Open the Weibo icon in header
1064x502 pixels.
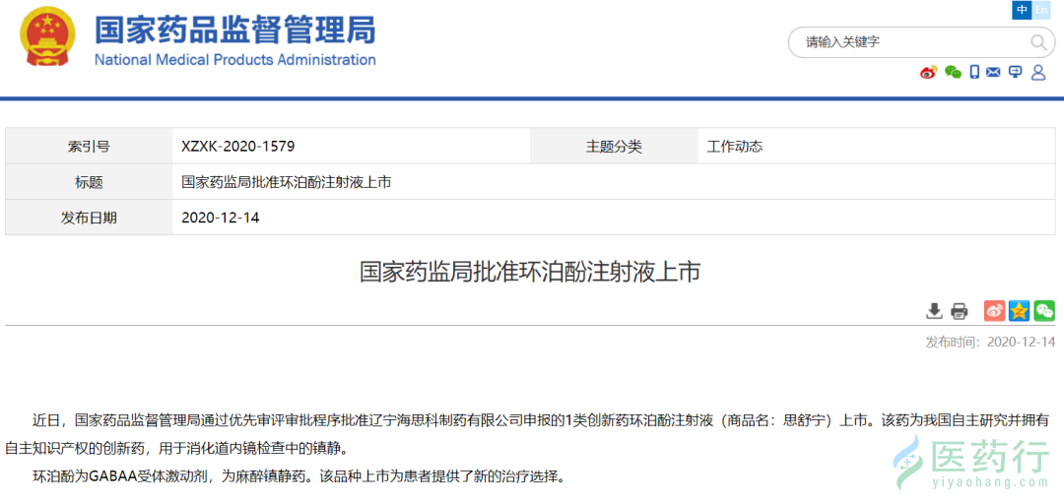928,73
